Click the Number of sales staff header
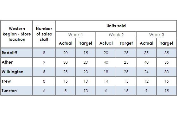Screen dimensions: 177x114 (x=44, y=34)
